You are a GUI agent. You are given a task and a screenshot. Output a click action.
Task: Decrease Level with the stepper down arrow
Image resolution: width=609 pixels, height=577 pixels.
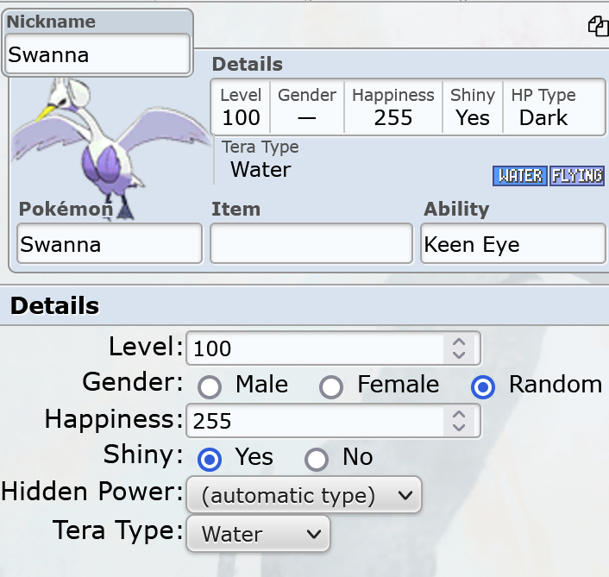click(x=459, y=354)
